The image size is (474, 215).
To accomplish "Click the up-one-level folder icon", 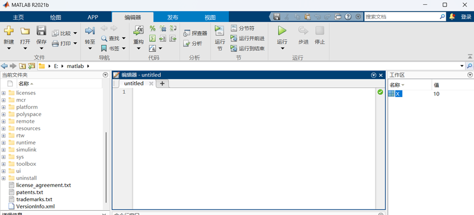I will pyautogui.click(x=22, y=66).
